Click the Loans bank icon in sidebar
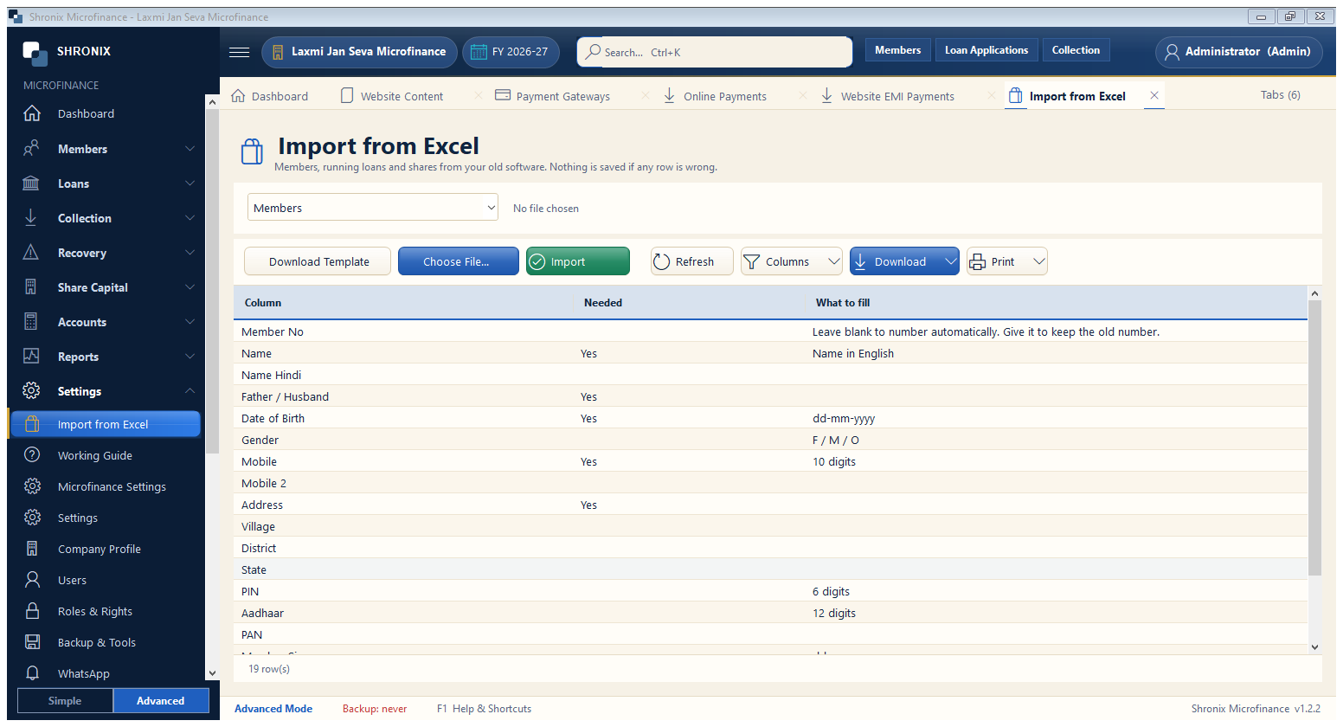 pos(31,183)
